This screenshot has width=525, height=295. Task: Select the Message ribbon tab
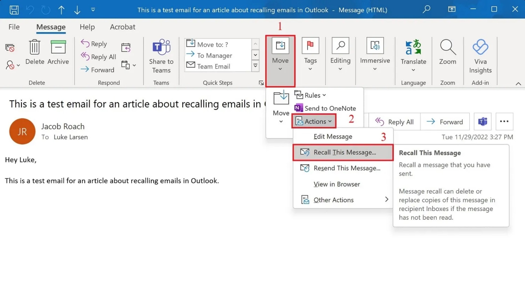click(51, 27)
